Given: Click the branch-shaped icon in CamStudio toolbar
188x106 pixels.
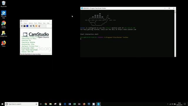Looking at the screenshot, I should (x=39, y=26).
